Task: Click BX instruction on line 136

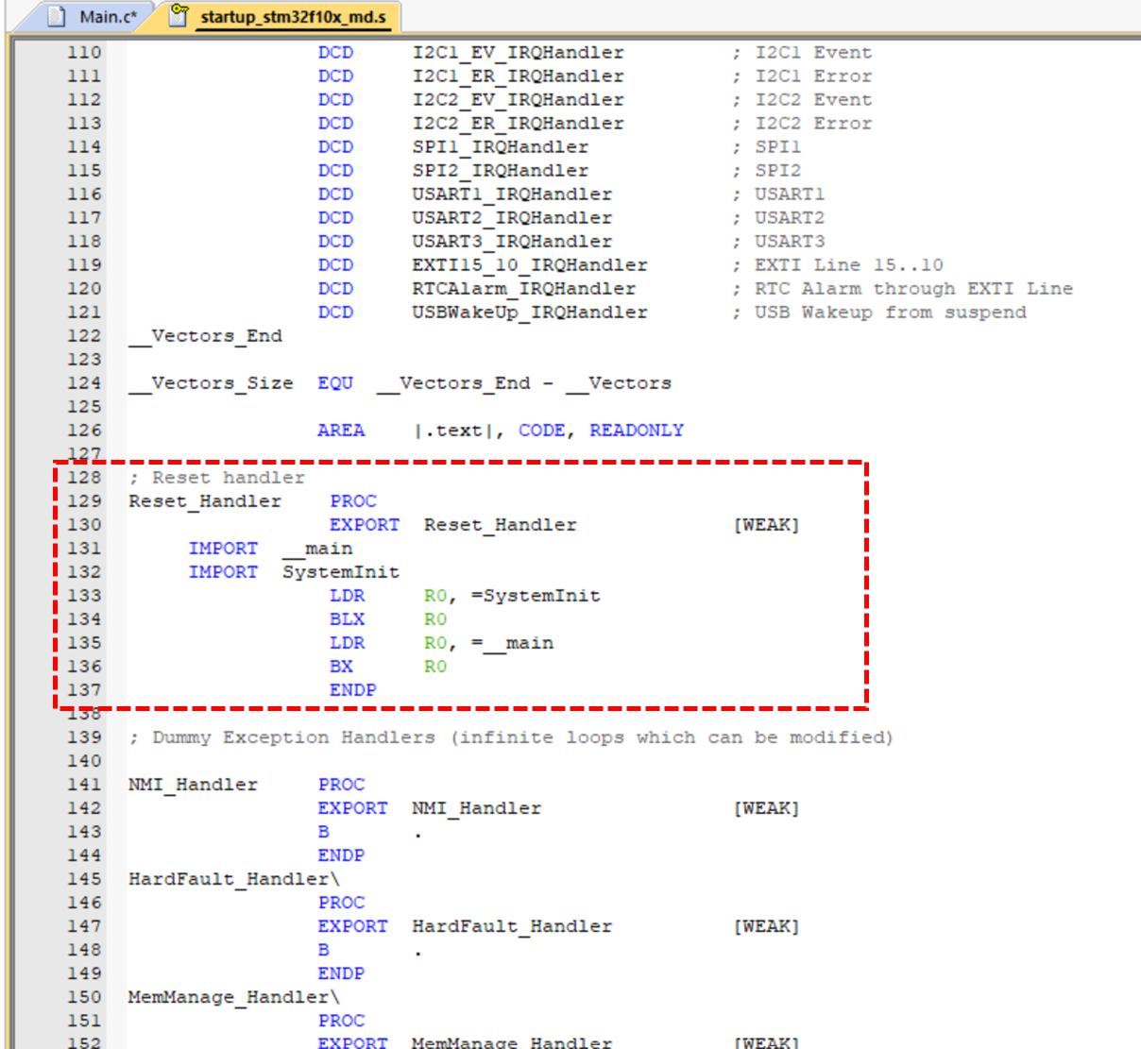Action: [x=341, y=667]
